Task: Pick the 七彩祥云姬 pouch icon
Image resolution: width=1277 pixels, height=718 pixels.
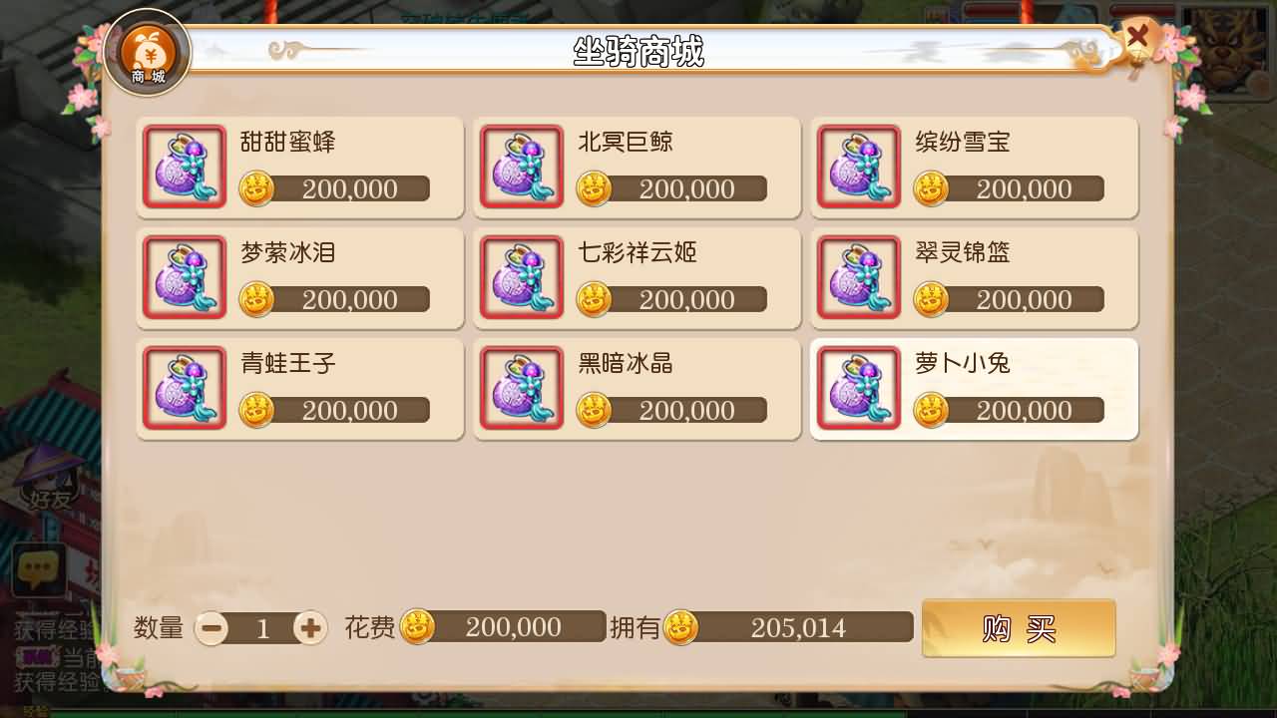Action: pos(522,277)
